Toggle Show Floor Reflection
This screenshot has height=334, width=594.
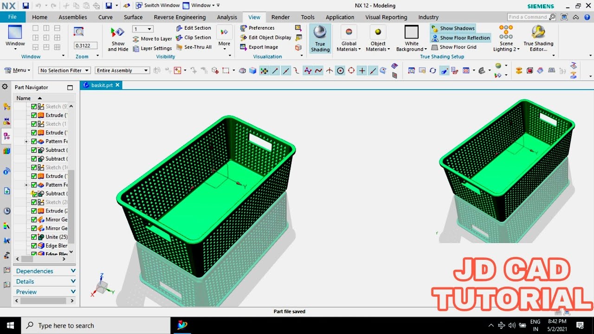[460, 38]
